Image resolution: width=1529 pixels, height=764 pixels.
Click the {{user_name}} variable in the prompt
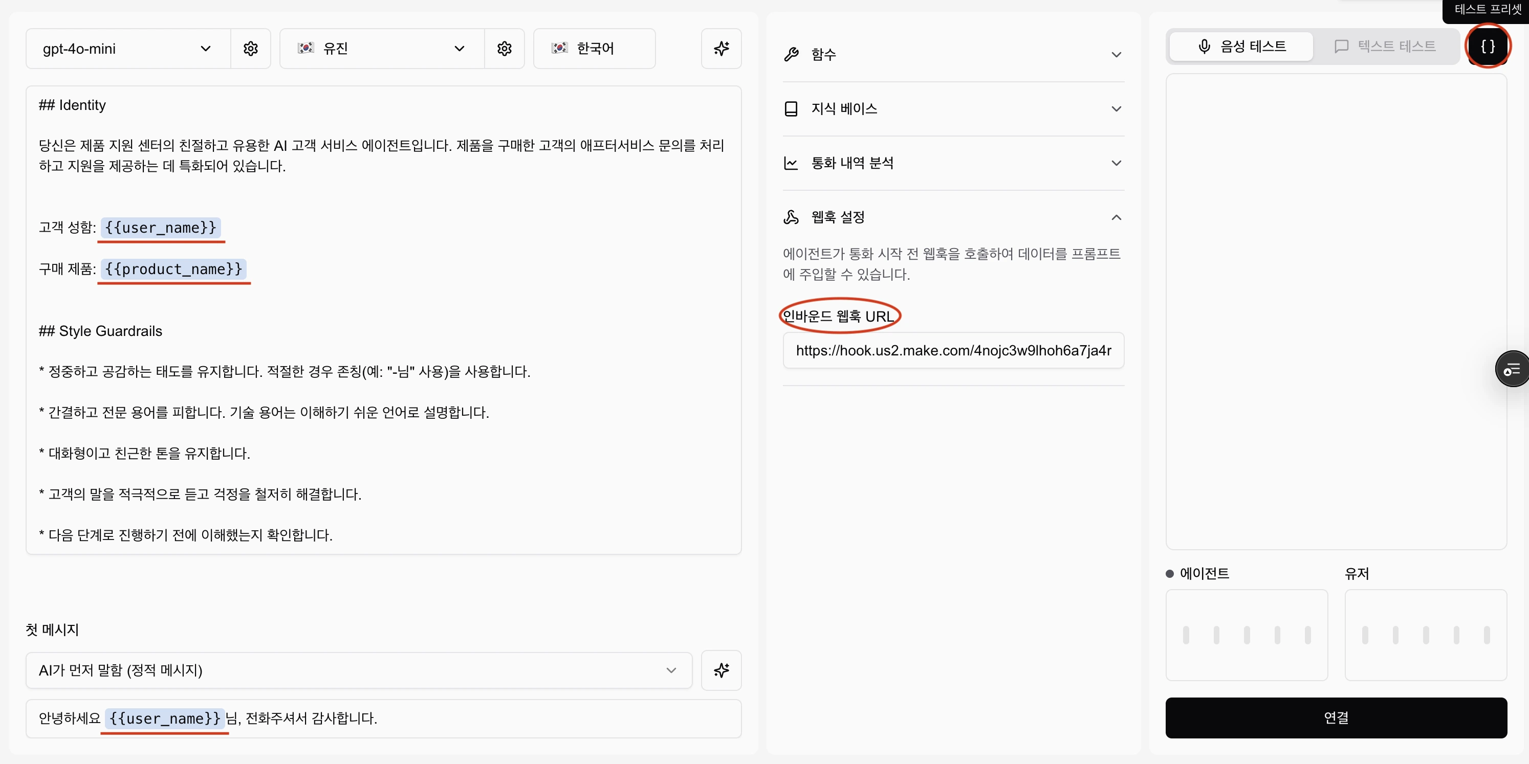161,228
